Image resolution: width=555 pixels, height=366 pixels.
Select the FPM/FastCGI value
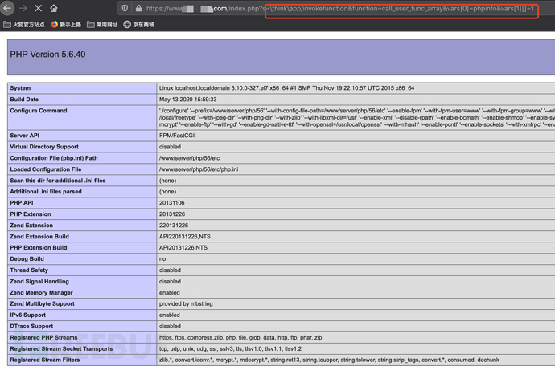click(x=177, y=136)
